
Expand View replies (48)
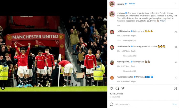(130, 71)
